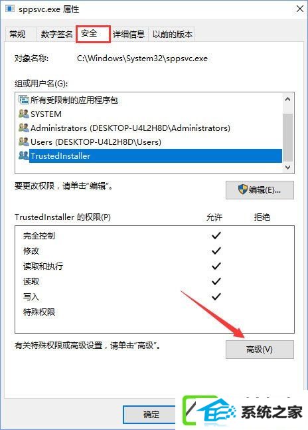Open the 详细信息 tab
Screen dimensions: 308x430
pyautogui.click(x=129, y=35)
